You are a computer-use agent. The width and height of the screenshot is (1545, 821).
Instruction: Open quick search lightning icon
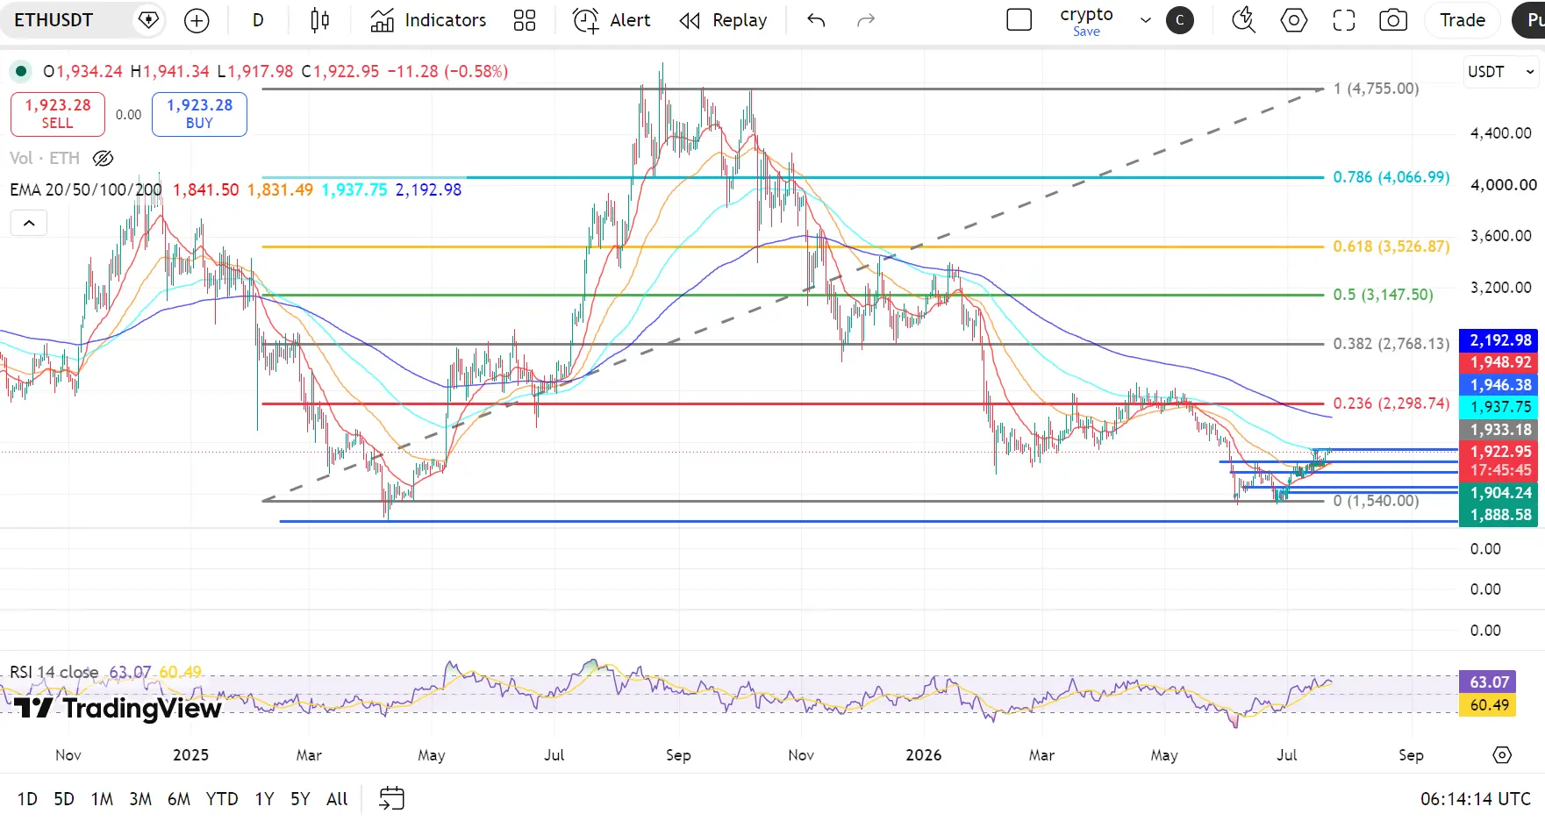(1243, 20)
